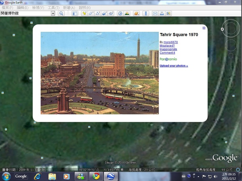Show historical imagery with clock icon
Viewport: 242px width, 181px height.
(120, 14)
